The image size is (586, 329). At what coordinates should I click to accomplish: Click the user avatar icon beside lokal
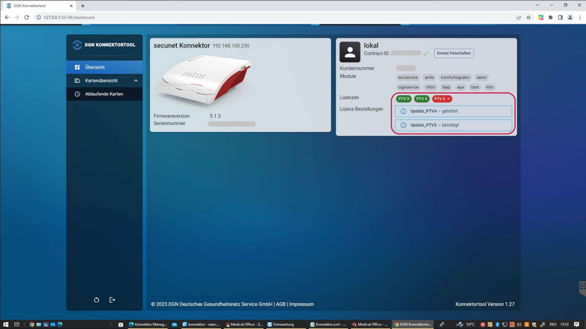coord(350,52)
